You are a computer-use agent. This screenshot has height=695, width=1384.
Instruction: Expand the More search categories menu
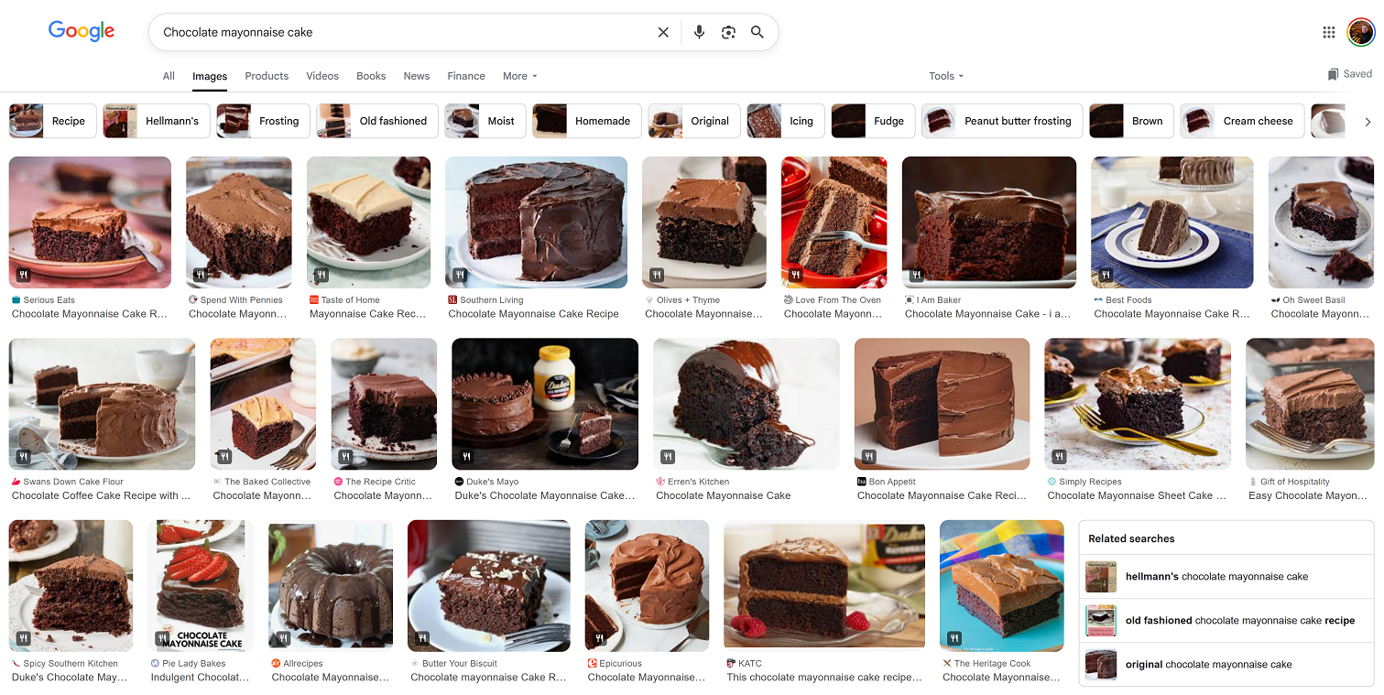point(520,76)
